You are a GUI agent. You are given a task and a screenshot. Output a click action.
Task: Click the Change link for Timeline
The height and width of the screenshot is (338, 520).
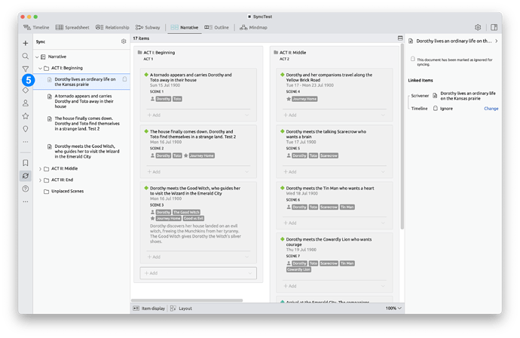(491, 108)
